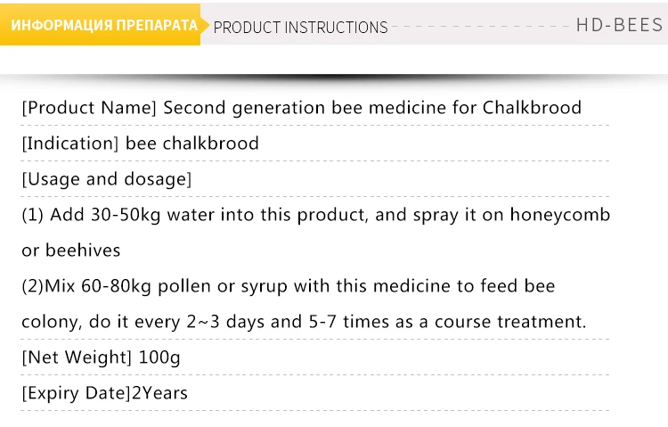Click the line starting with (2)Mix 60-80kg
This screenshot has height=427, width=668.
tap(289, 286)
